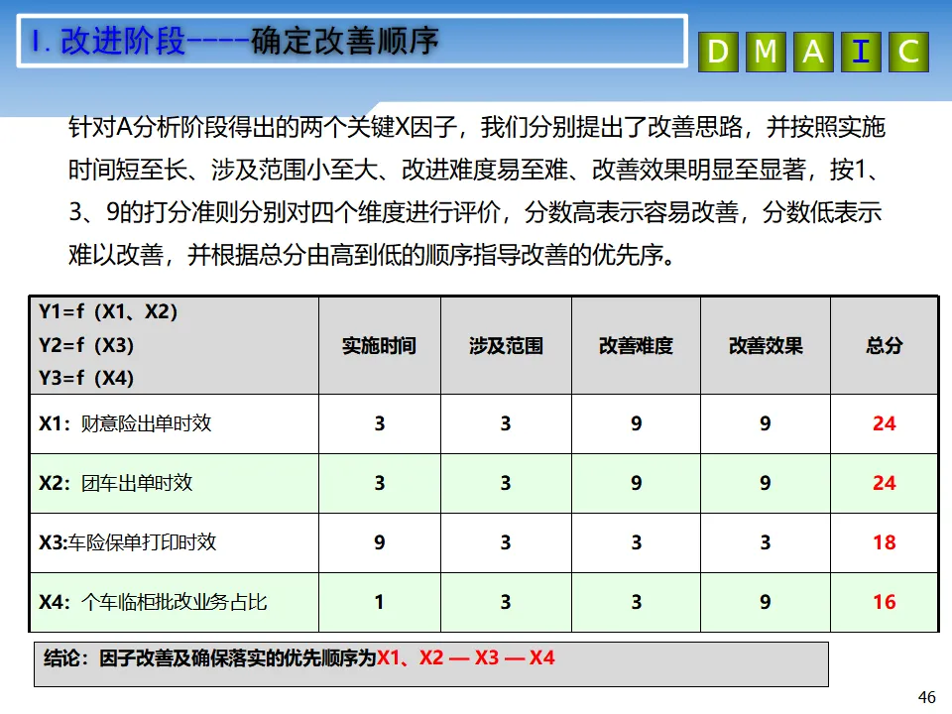Click the green C phase box

[x=909, y=53]
